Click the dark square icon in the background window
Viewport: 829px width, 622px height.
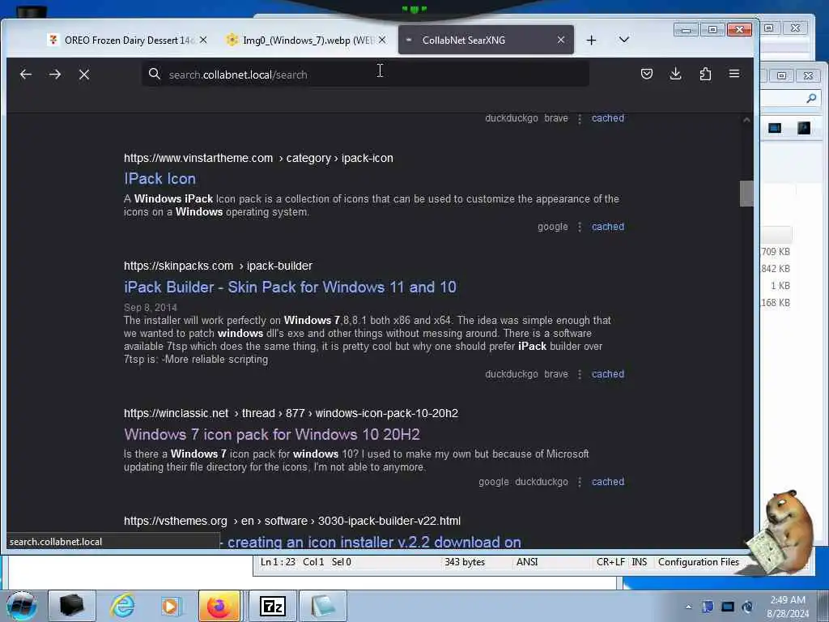point(804,128)
